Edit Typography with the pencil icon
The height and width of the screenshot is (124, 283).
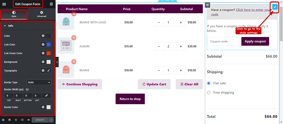48,71
